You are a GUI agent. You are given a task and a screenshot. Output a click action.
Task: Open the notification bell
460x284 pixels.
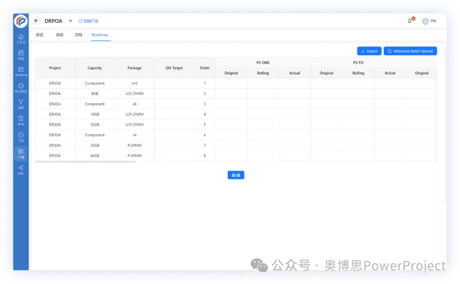tap(410, 21)
